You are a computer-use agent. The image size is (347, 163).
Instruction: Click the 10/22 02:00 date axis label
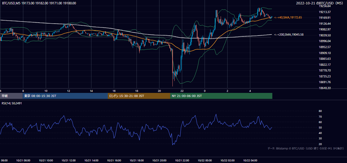tap(228, 161)
